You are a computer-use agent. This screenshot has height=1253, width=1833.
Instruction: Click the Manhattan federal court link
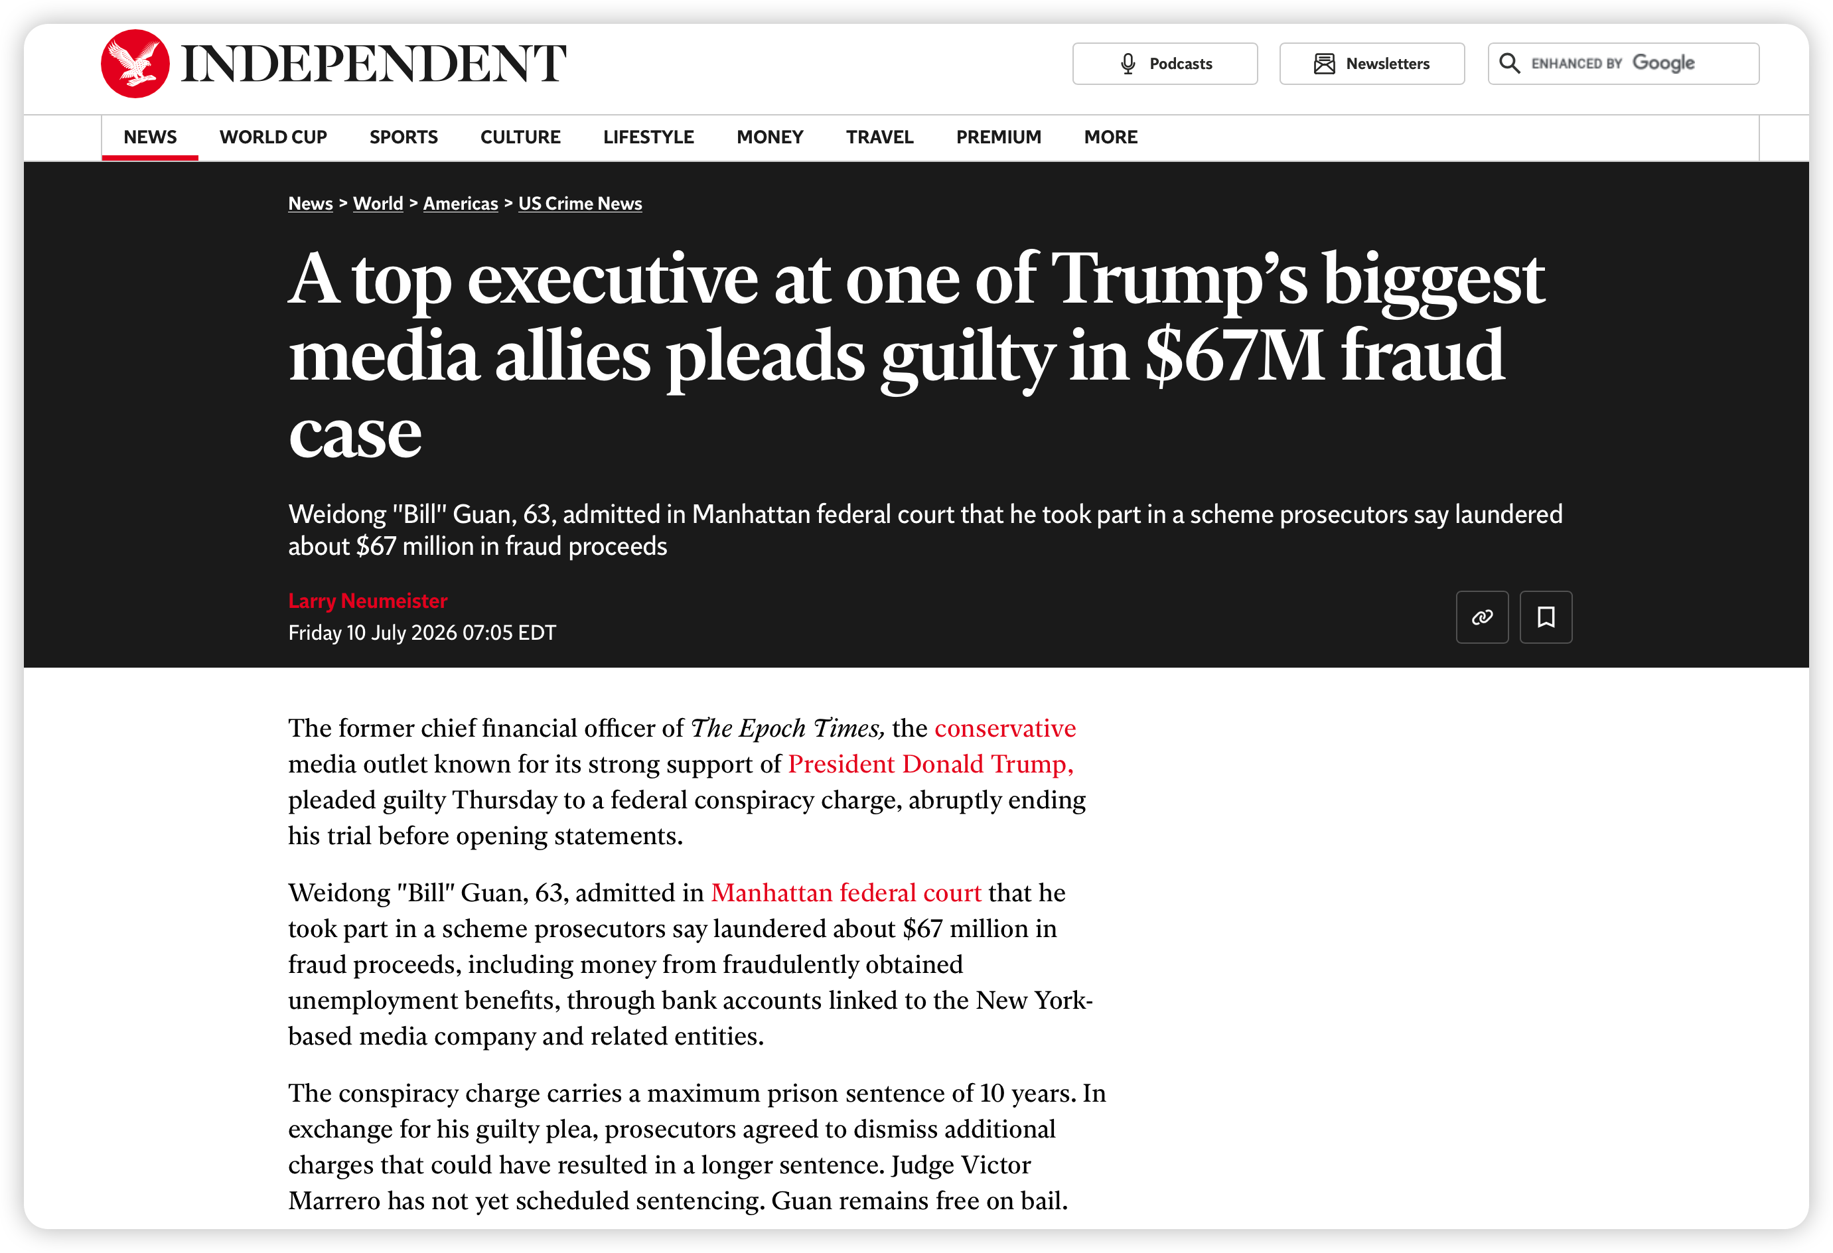[x=845, y=892]
